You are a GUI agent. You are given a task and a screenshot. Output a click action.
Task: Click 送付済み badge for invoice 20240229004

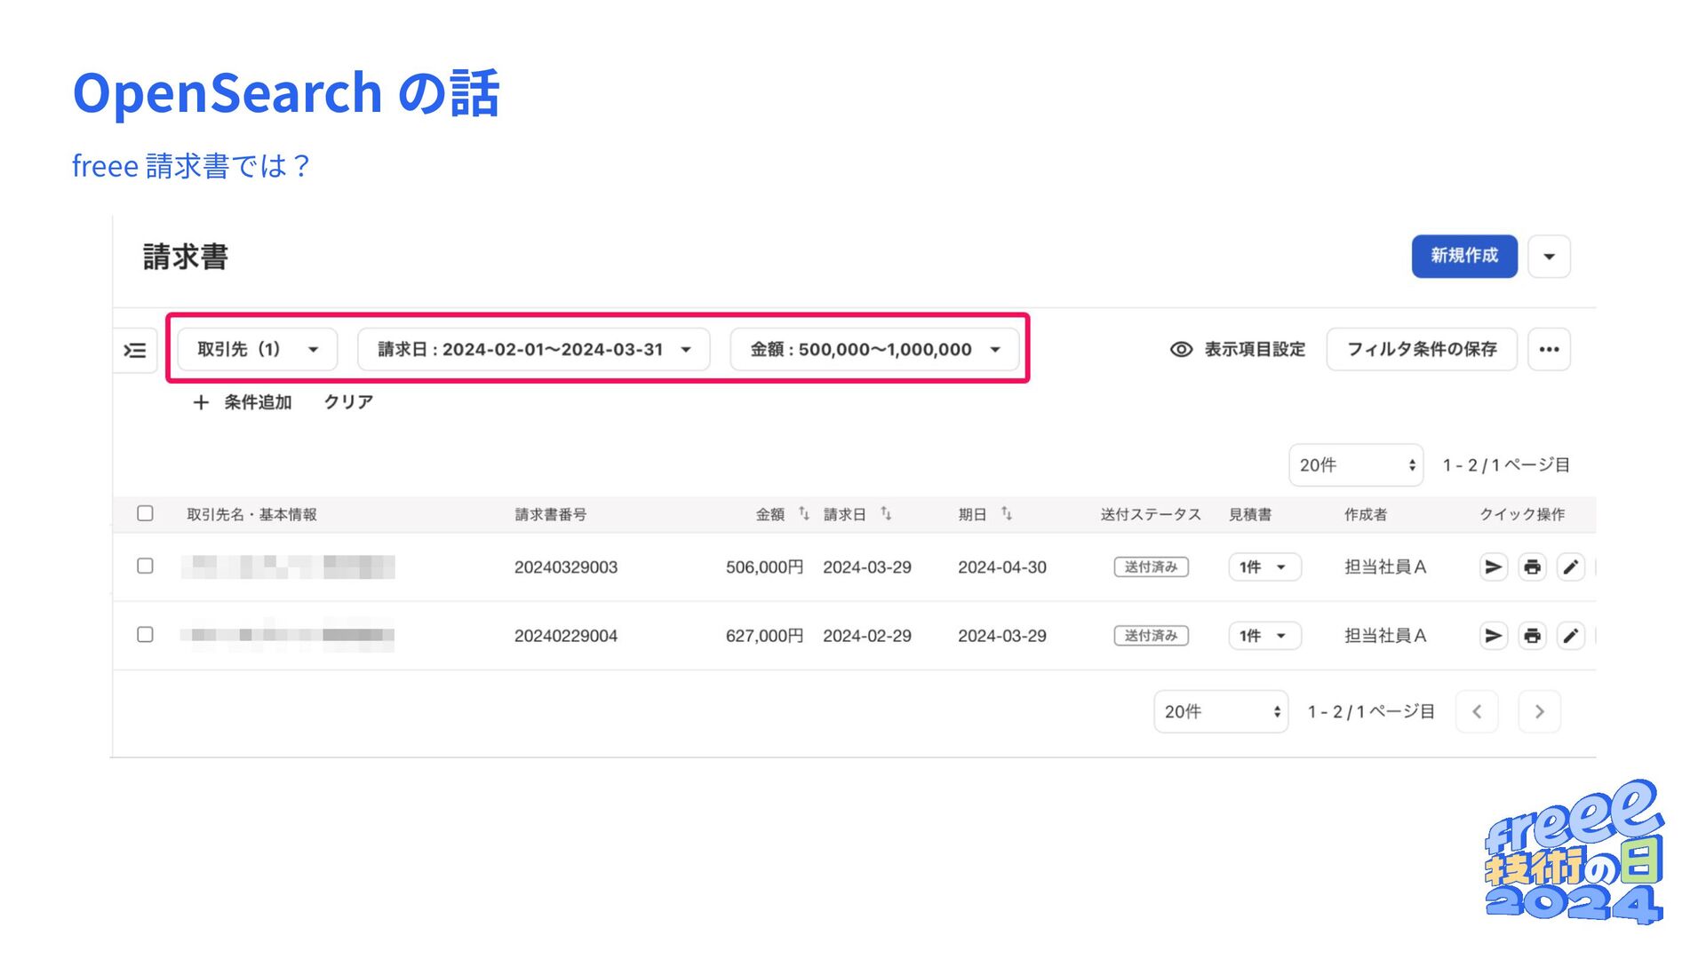coord(1151,636)
